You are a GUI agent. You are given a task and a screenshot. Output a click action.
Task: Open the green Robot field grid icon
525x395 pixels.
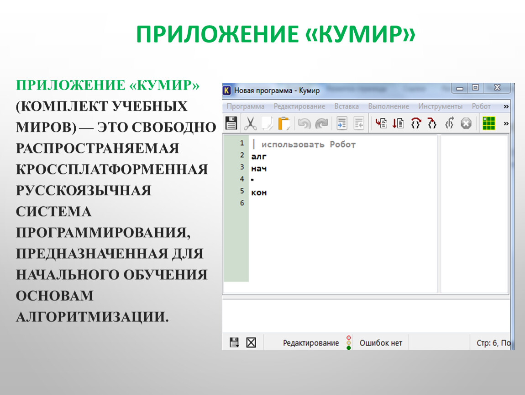click(488, 123)
